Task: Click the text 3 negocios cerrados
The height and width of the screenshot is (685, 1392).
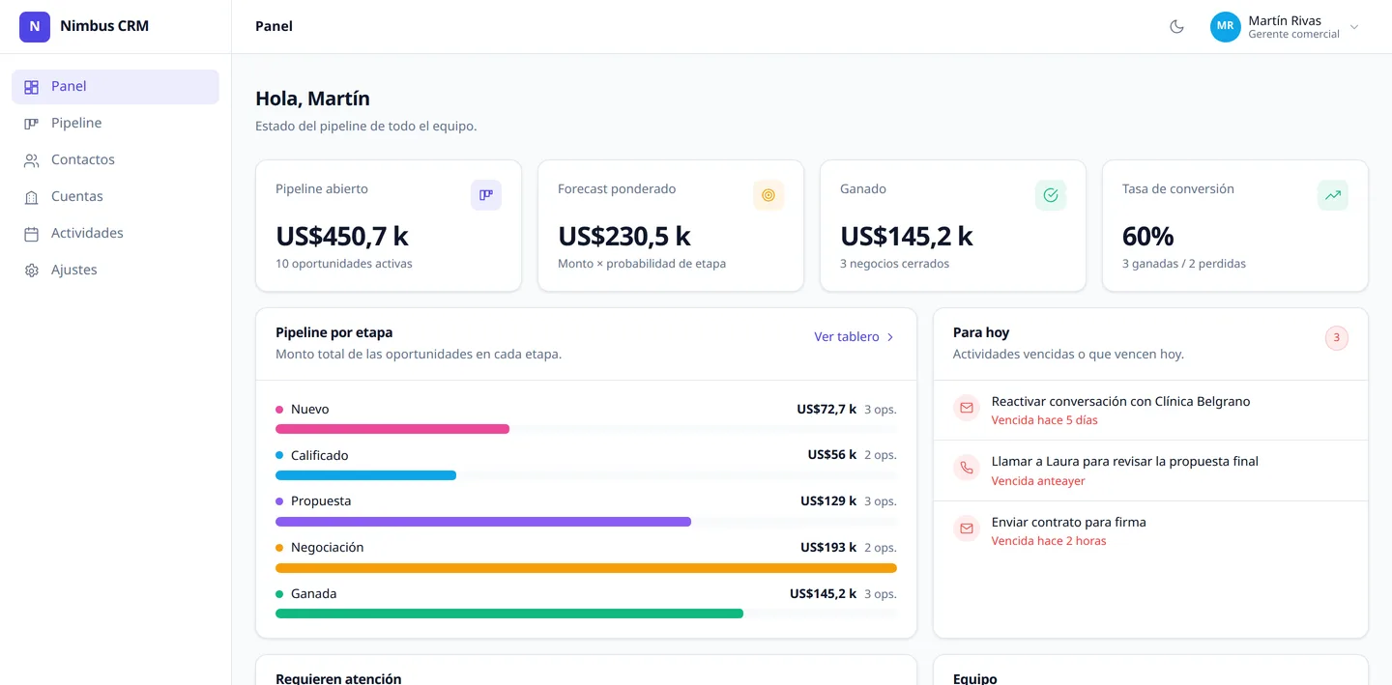Action: tap(894, 264)
